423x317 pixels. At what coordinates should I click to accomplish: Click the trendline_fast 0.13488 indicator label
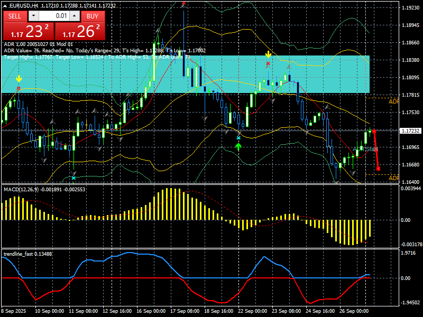[x=27, y=254]
